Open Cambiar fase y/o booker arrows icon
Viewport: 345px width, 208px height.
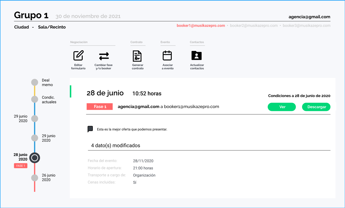tap(104, 56)
